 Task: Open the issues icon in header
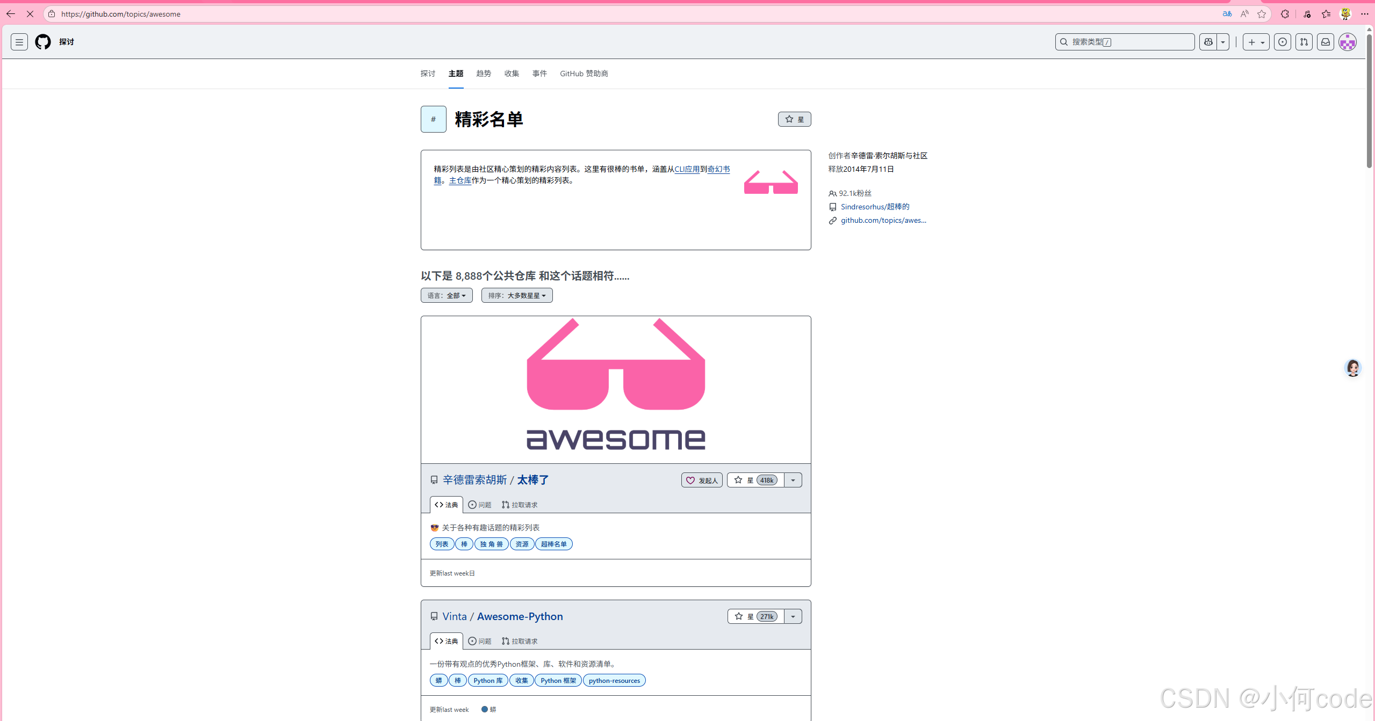tap(1283, 42)
